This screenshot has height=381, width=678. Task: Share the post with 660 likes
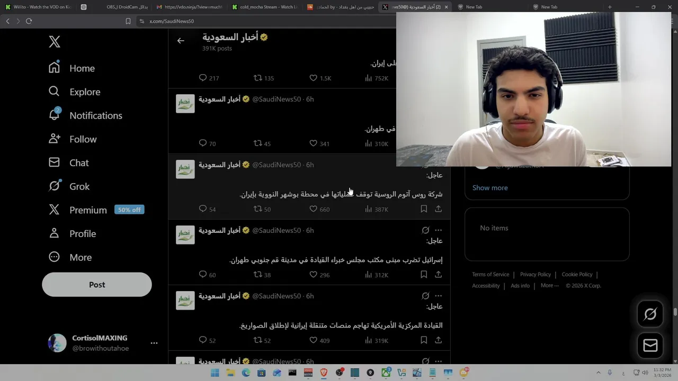tap(439, 209)
